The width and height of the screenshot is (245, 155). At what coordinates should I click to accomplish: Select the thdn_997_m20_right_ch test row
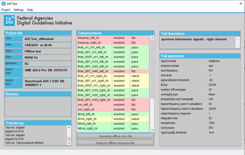pyautogui.click(x=113, y=95)
